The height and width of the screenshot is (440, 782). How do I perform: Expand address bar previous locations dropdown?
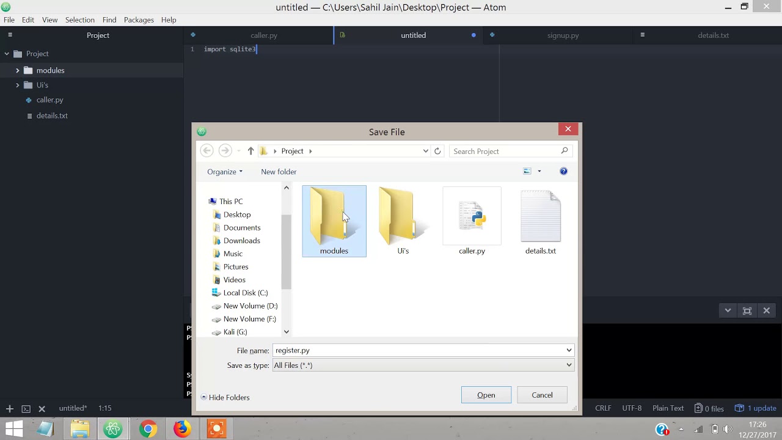click(426, 151)
